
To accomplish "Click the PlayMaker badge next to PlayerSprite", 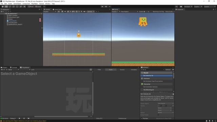I will (40, 21).
